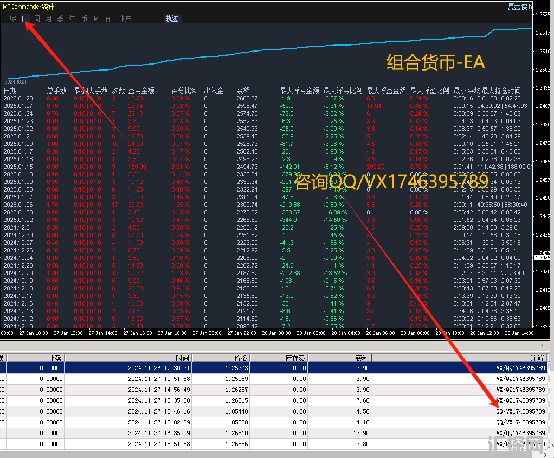Click the 注释 column header in trade list
This screenshot has width=554, height=458.
459,358
